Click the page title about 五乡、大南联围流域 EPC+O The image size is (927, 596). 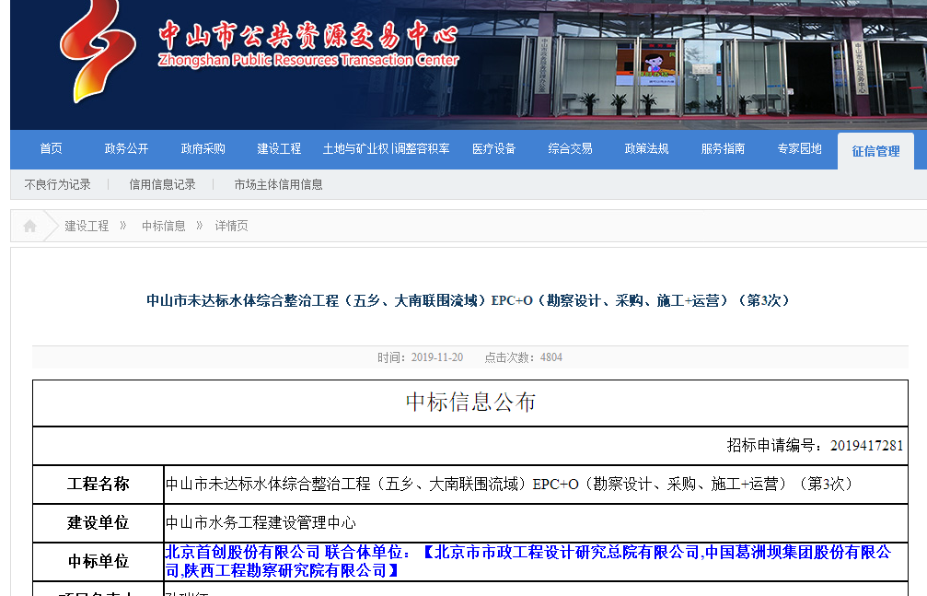pyautogui.click(x=469, y=300)
